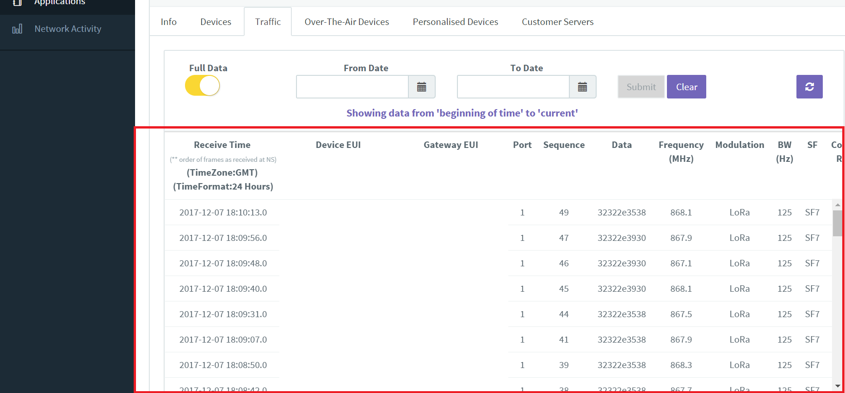The image size is (845, 393).
Task: Focus the From Date input field
Action: click(352, 87)
